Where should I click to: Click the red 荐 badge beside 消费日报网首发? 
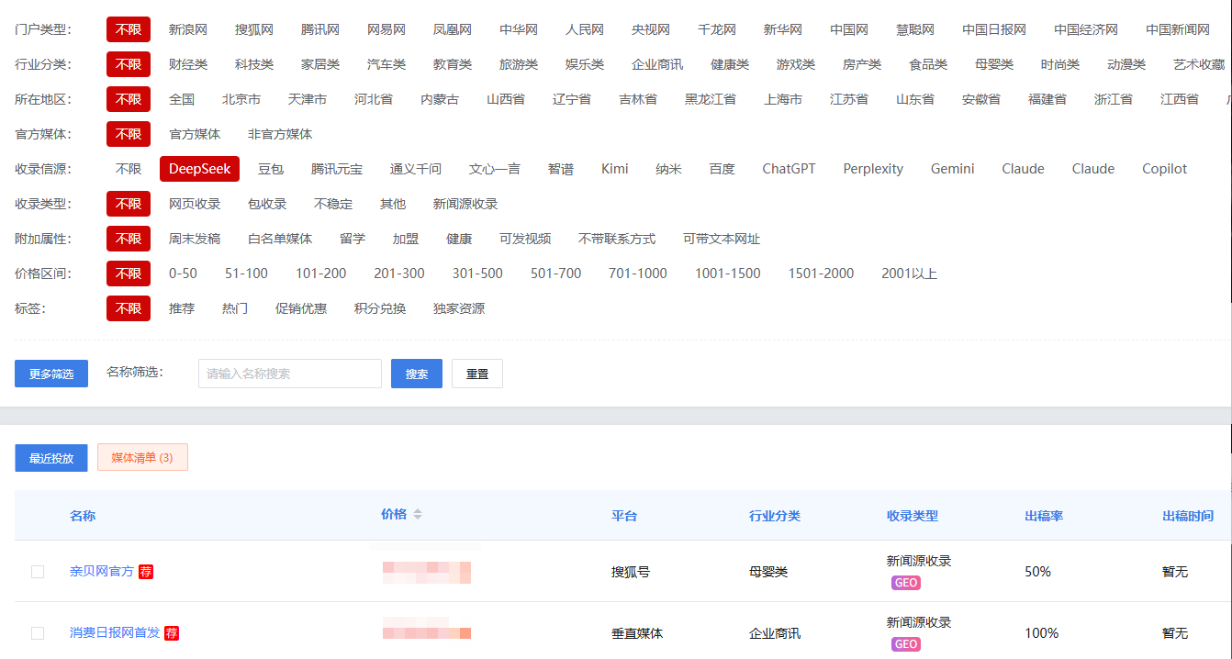[x=172, y=633]
